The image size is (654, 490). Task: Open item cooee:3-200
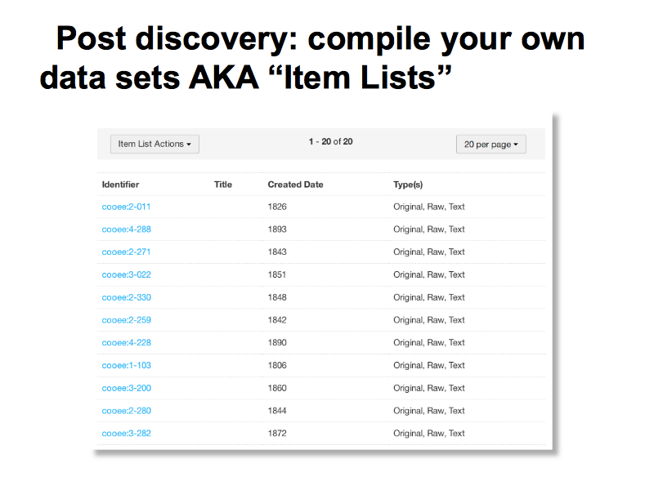pyautogui.click(x=127, y=388)
